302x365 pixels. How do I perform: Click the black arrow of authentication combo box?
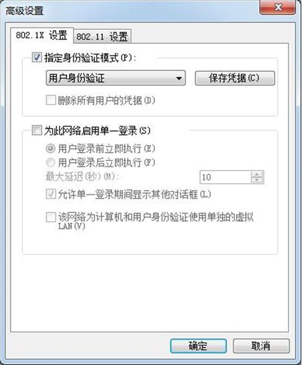point(179,78)
